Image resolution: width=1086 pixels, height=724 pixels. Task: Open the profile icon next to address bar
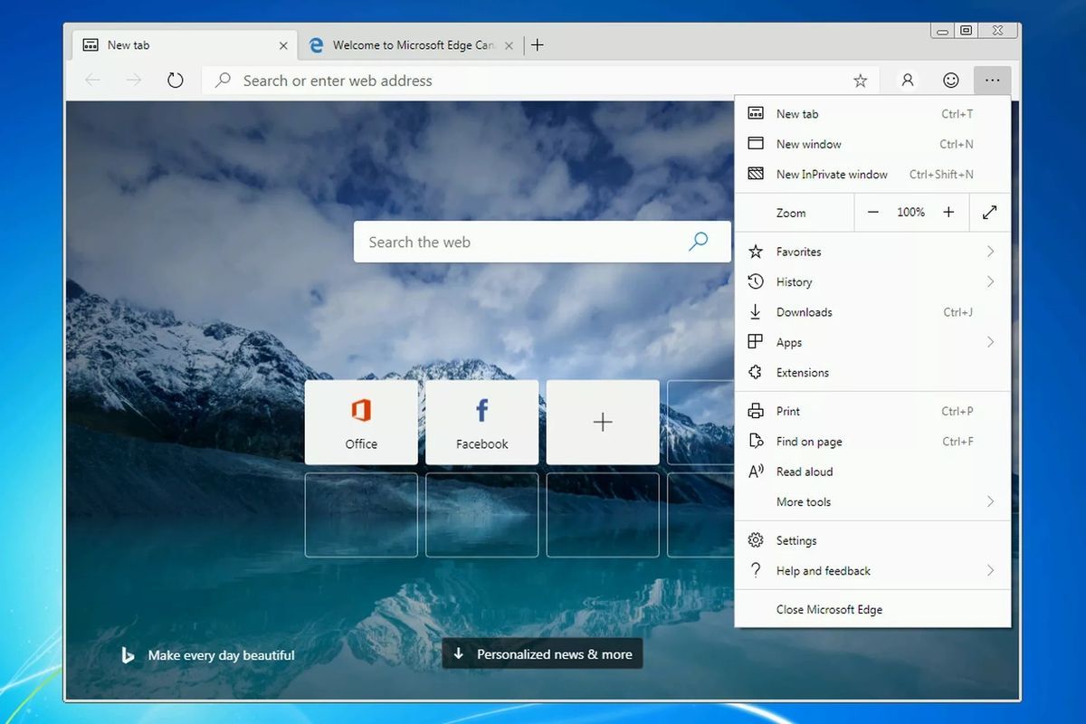(x=907, y=80)
